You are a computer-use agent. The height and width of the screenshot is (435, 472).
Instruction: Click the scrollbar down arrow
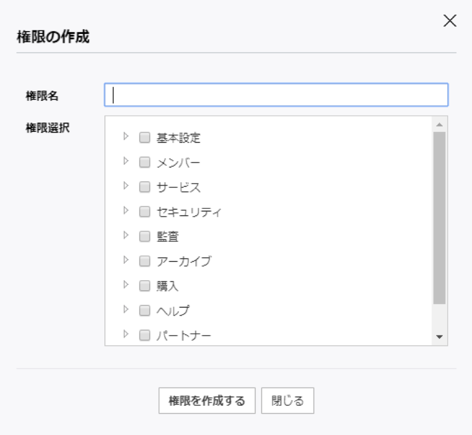tap(439, 337)
